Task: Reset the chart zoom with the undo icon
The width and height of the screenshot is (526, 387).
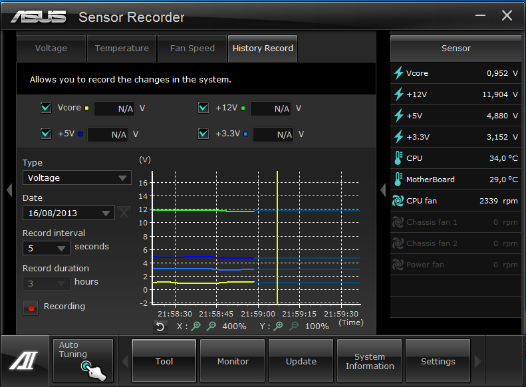Action: 160,326
